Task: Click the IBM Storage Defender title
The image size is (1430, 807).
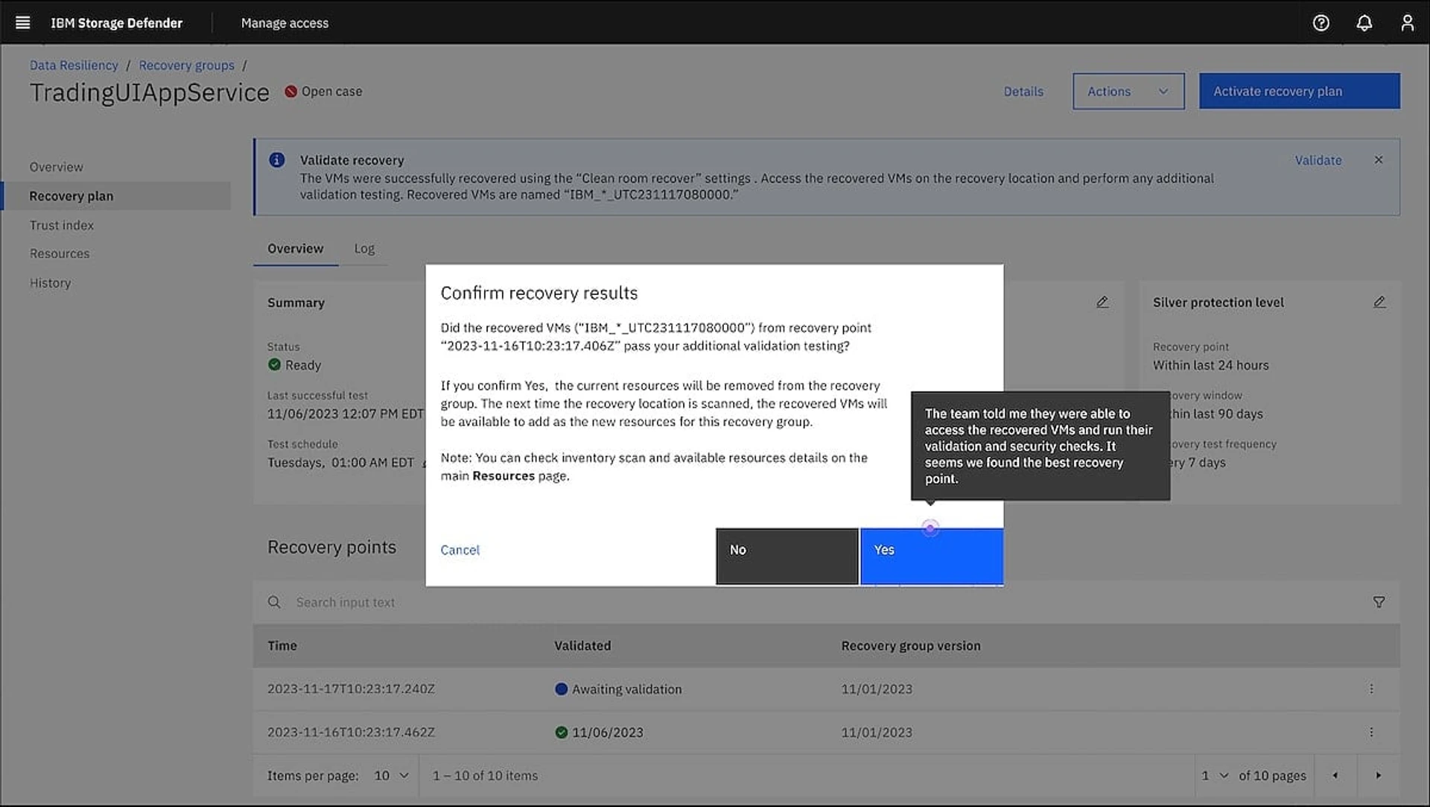Action: tap(116, 23)
